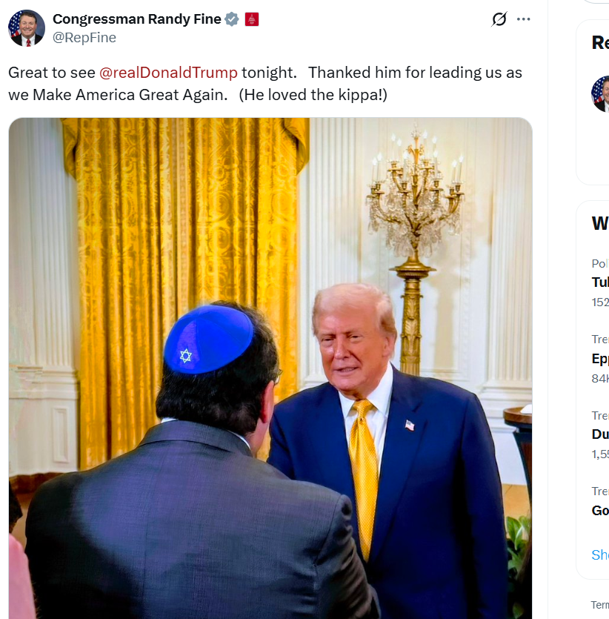Open the Terms footer link

click(600, 605)
